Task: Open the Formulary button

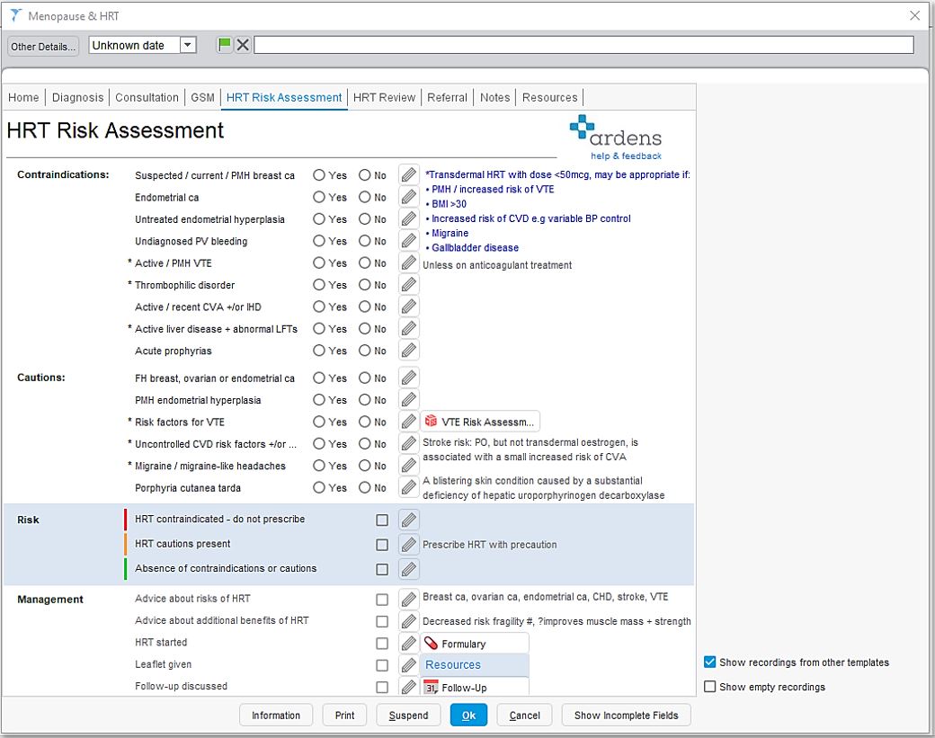Action: pos(475,644)
